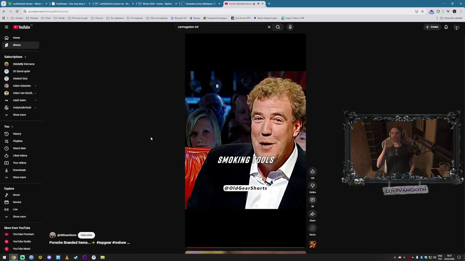Select Shorts in the sidebar
Screen dimensions: 465x261
pyautogui.click(x=20, y=45)
